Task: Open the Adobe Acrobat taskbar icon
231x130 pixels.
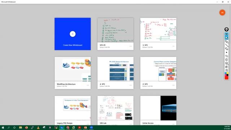Action: click(x=79, y=127)
